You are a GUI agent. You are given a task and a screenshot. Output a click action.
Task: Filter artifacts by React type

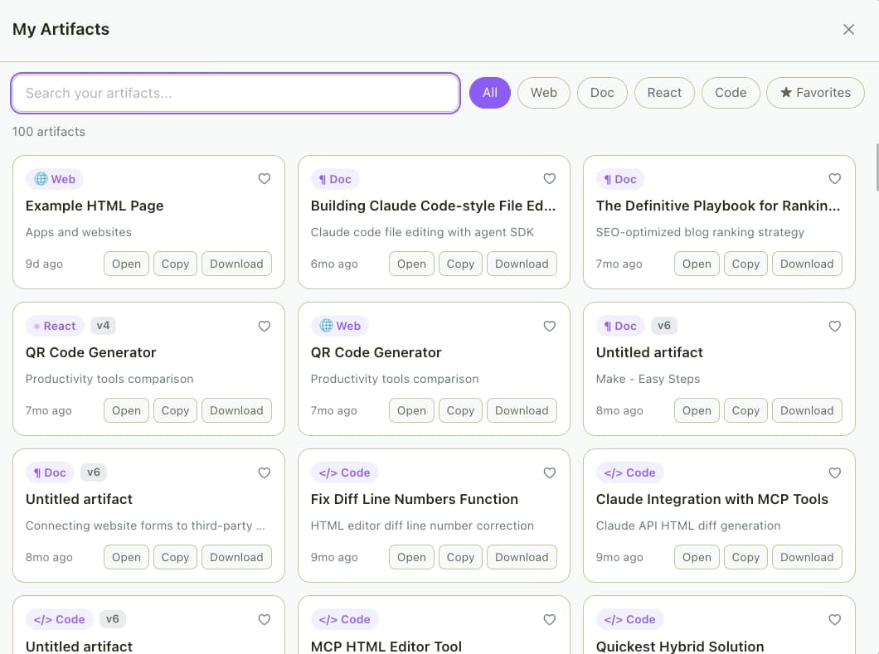click(664, 93)
